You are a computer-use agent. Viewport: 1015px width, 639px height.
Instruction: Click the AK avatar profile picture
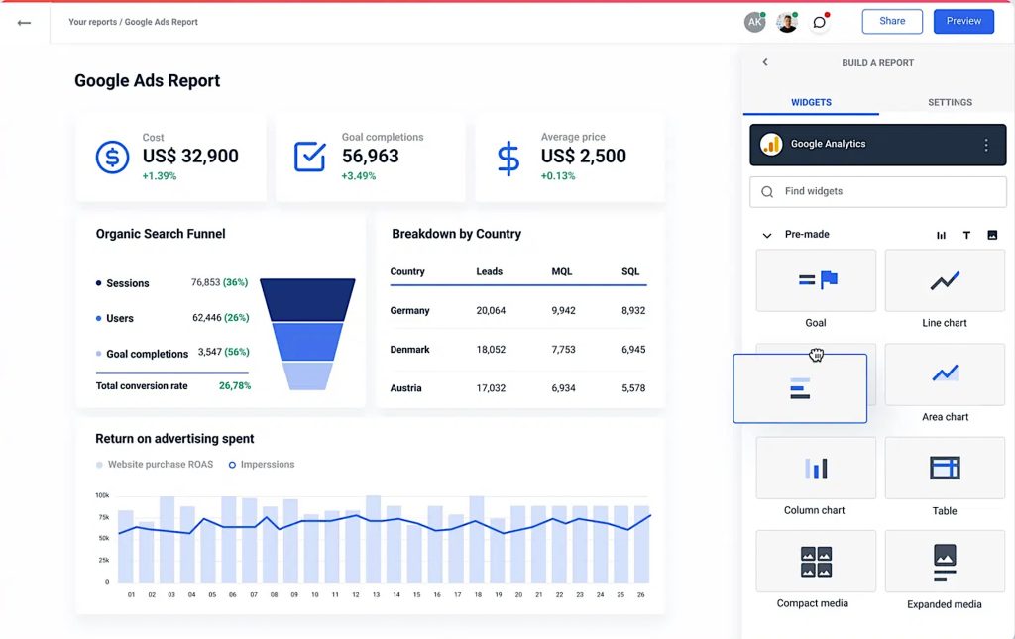[x=754, y=21]
